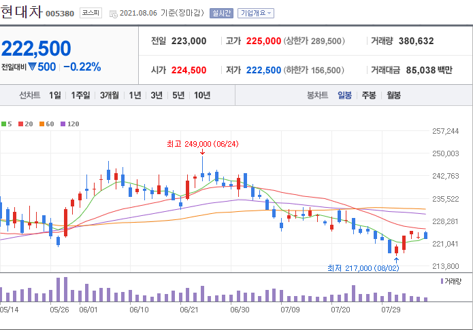The height and width of the screenshot is (330, 473).
Task: Click the 상한가 289,500 text
Action: [x=314, y=41]
